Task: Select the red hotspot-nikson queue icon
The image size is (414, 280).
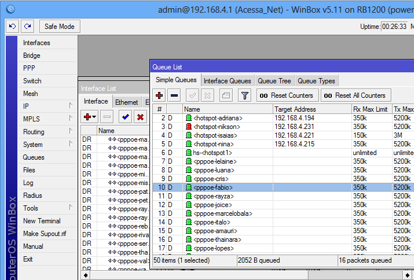Action: click(x=189, y=127)
